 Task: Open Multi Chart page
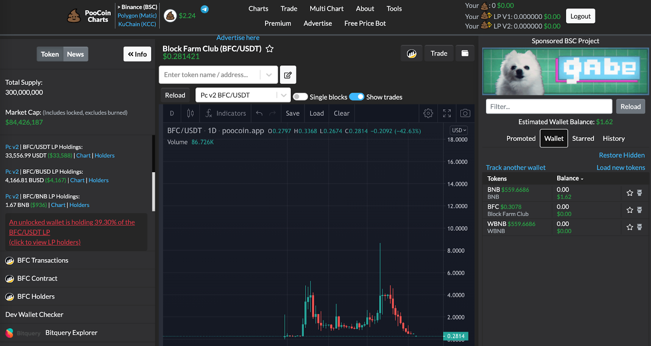[x=327, y=9]
